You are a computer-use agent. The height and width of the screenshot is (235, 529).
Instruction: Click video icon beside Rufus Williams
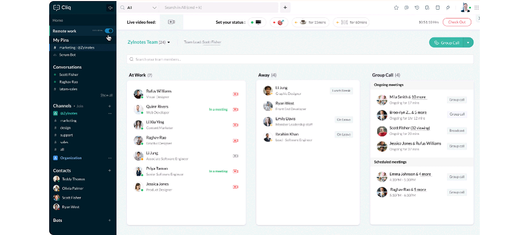point(235,94)
